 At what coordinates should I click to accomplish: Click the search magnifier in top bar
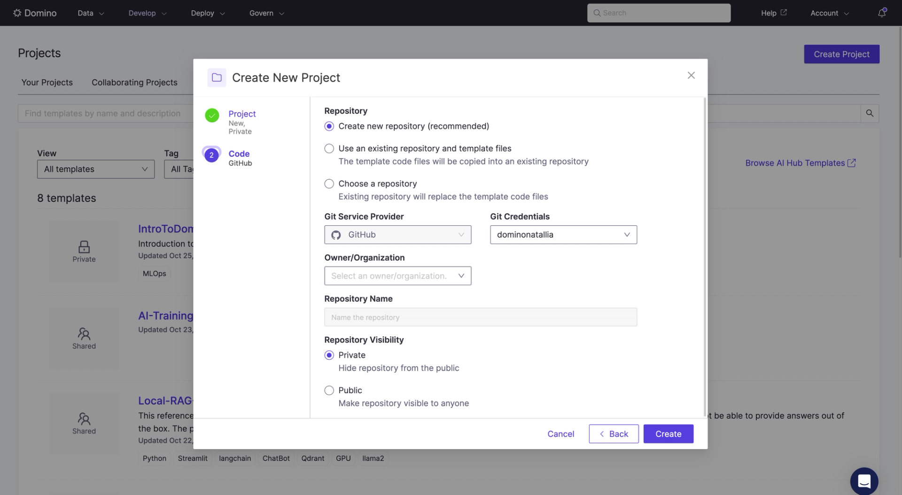click(x=597, y=13)
